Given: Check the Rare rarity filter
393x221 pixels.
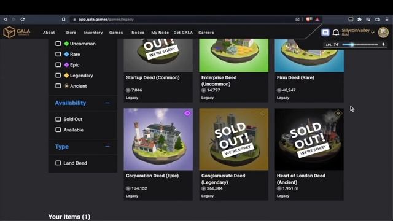Looking at the screenshot, I should click(x=58, y=54).
